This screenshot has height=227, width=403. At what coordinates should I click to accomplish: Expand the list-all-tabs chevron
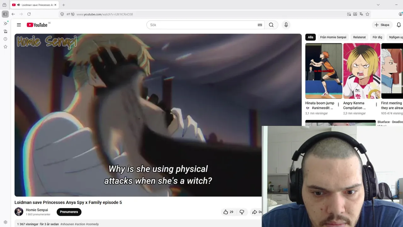click(378, 5)
